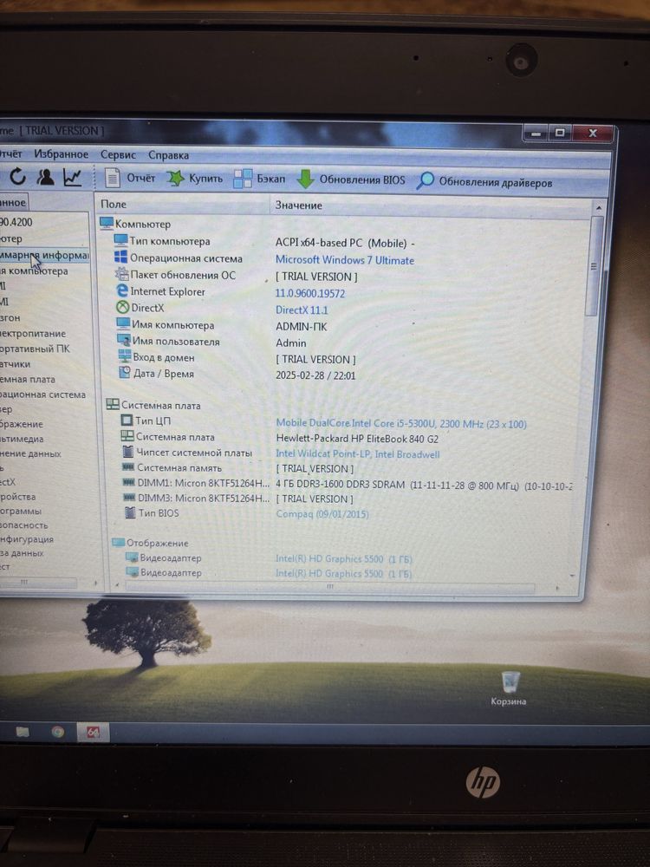The width and height of the screenshot is (650, 867).
Task: Open the Сервис menu
Action: click(118, 155)
